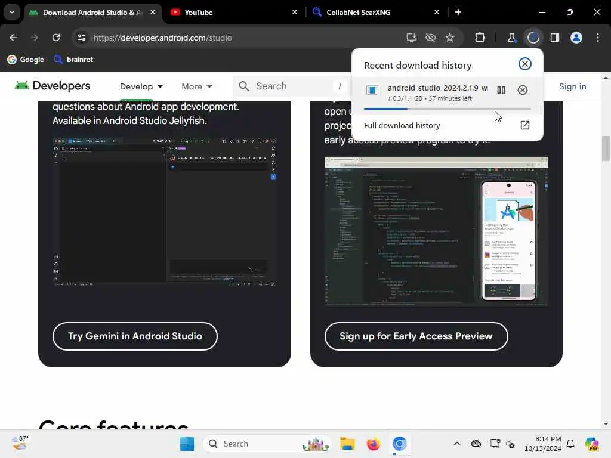Click the address bar URL
611x458 pixels.
162,38
